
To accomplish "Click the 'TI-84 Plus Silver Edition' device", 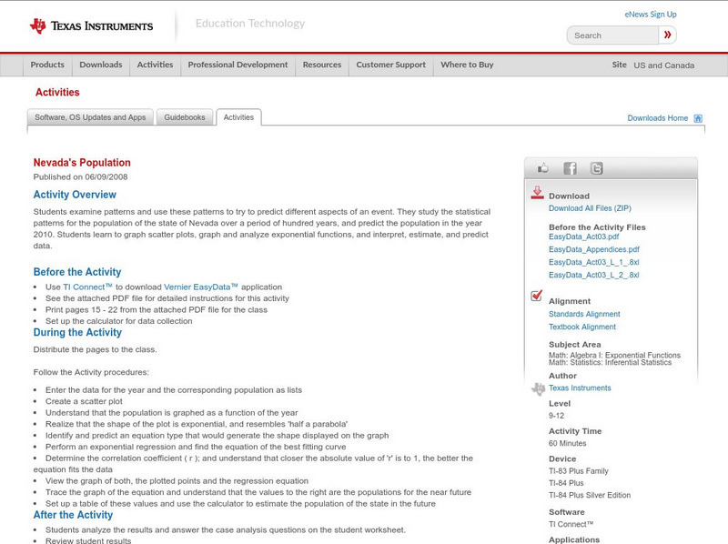I will [590, 496].
